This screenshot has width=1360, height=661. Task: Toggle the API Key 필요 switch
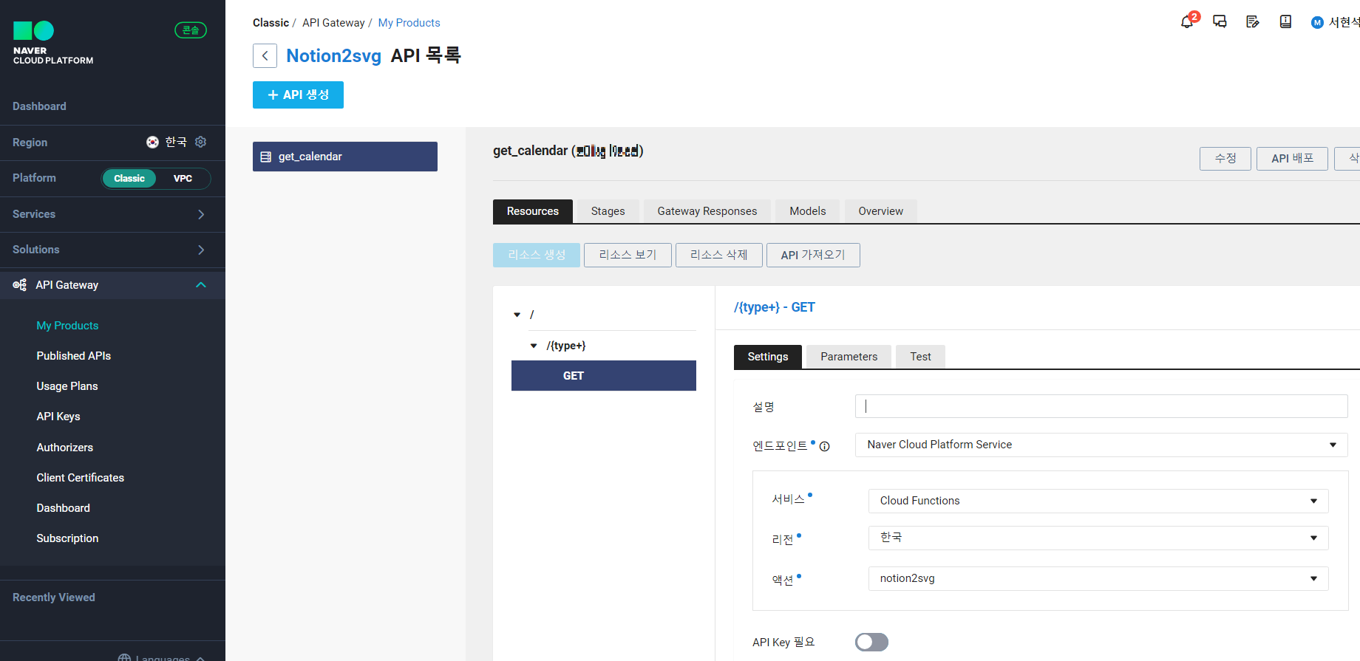point(871,643)
